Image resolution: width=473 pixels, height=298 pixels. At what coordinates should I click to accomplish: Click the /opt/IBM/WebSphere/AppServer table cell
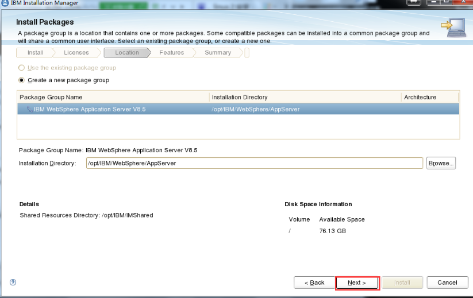coord(256,109)
